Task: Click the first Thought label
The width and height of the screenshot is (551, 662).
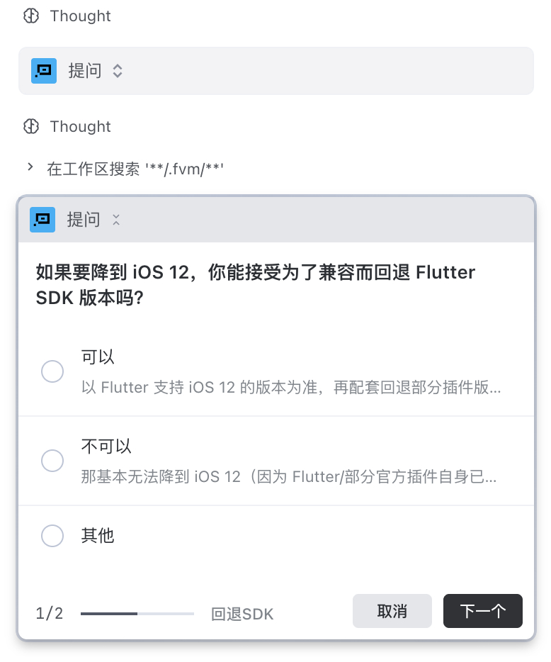Action: pos(79,16)
